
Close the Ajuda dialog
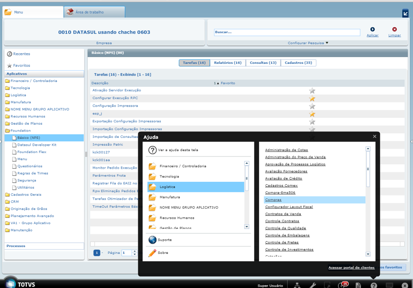[374, 136]
